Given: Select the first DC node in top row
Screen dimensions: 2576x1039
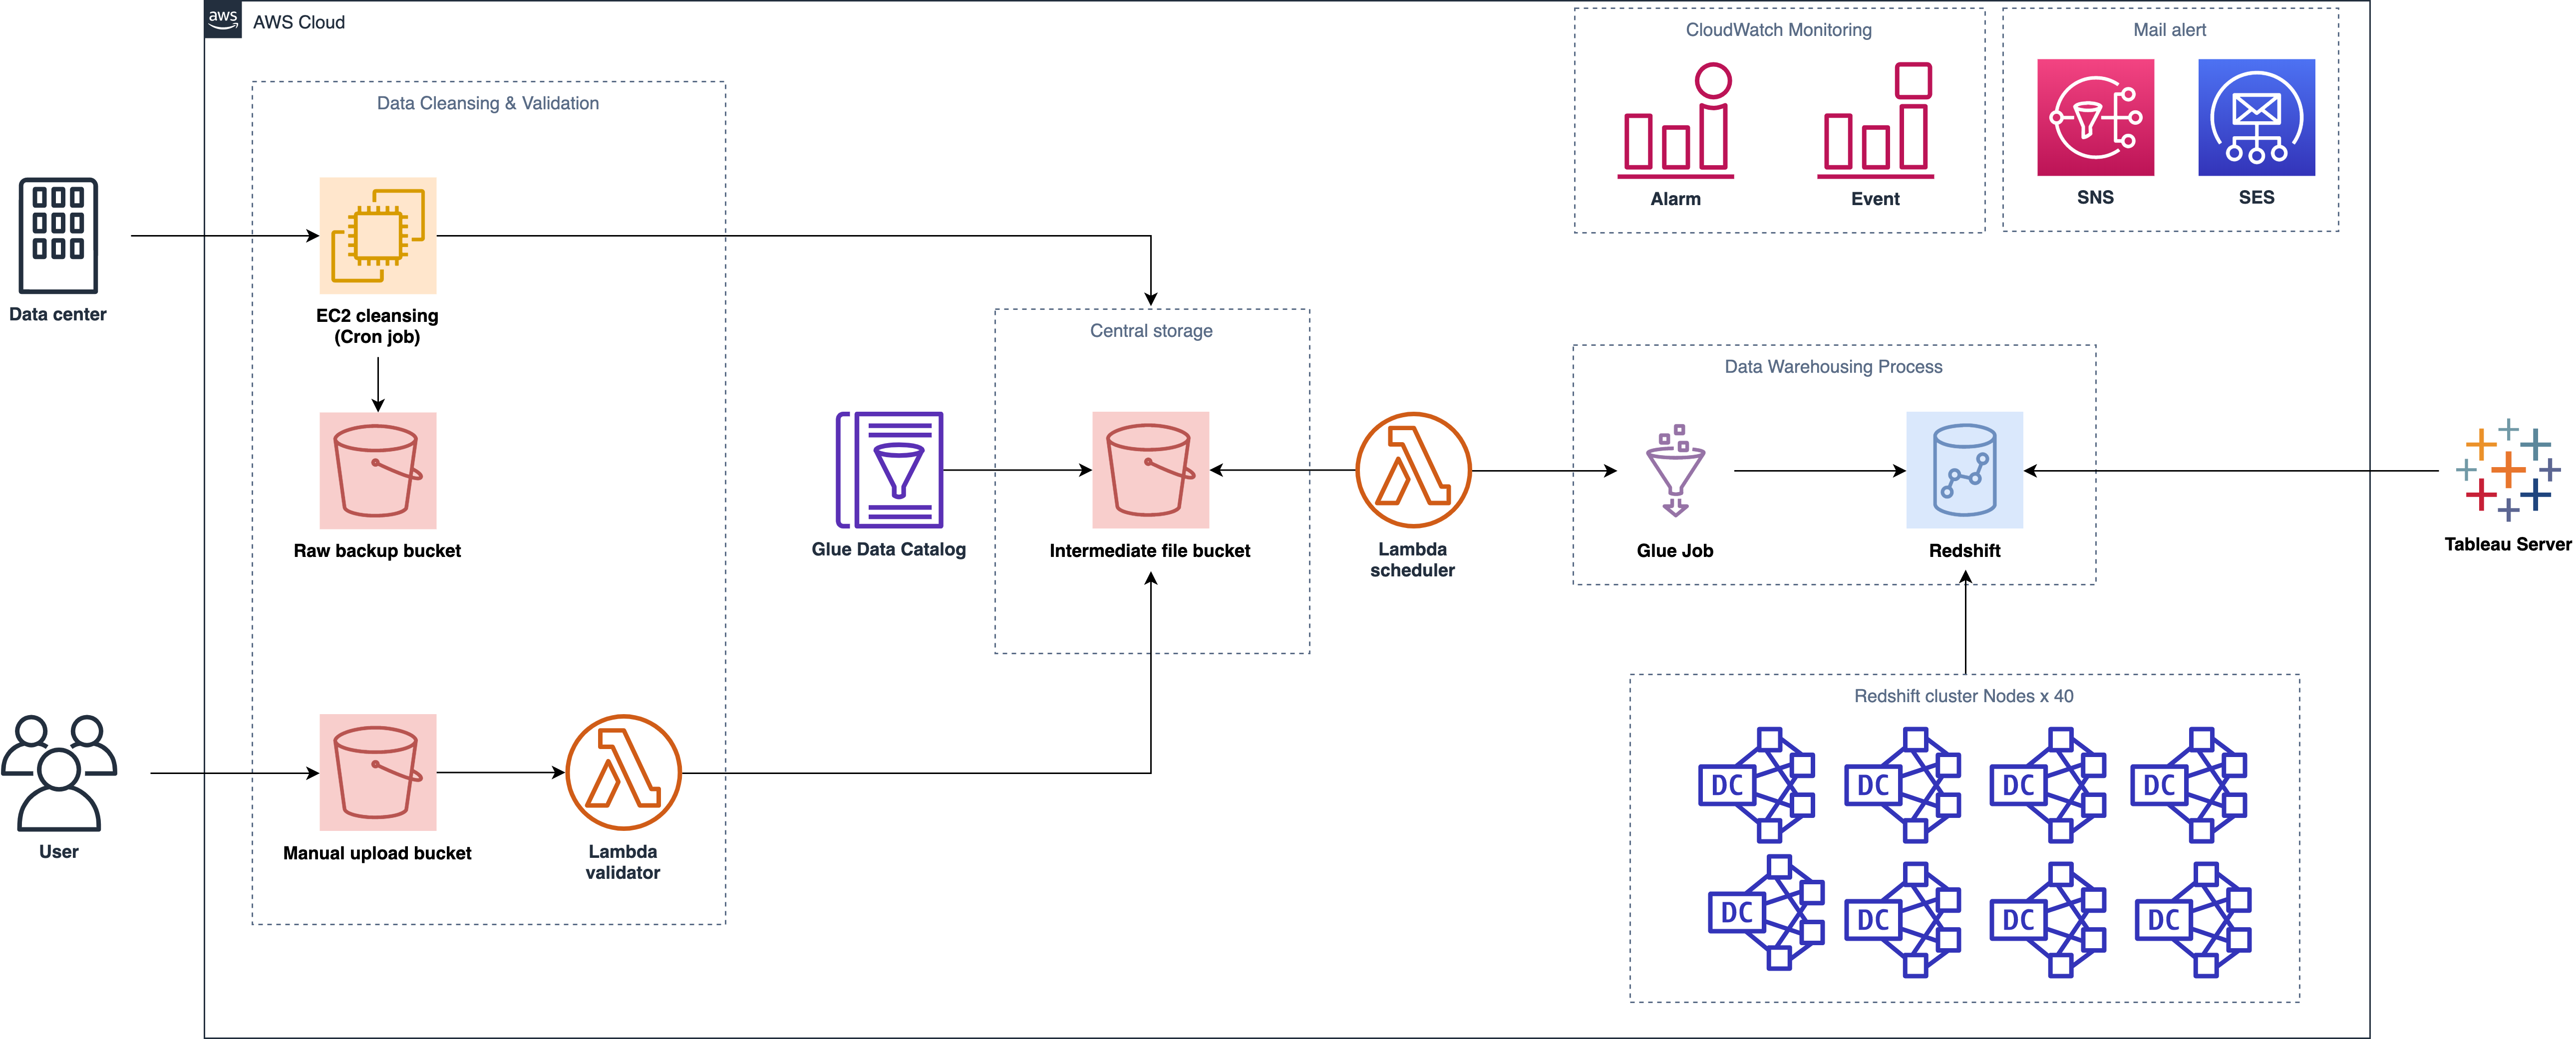Looking at the screenshot, I should [1757, 785].
